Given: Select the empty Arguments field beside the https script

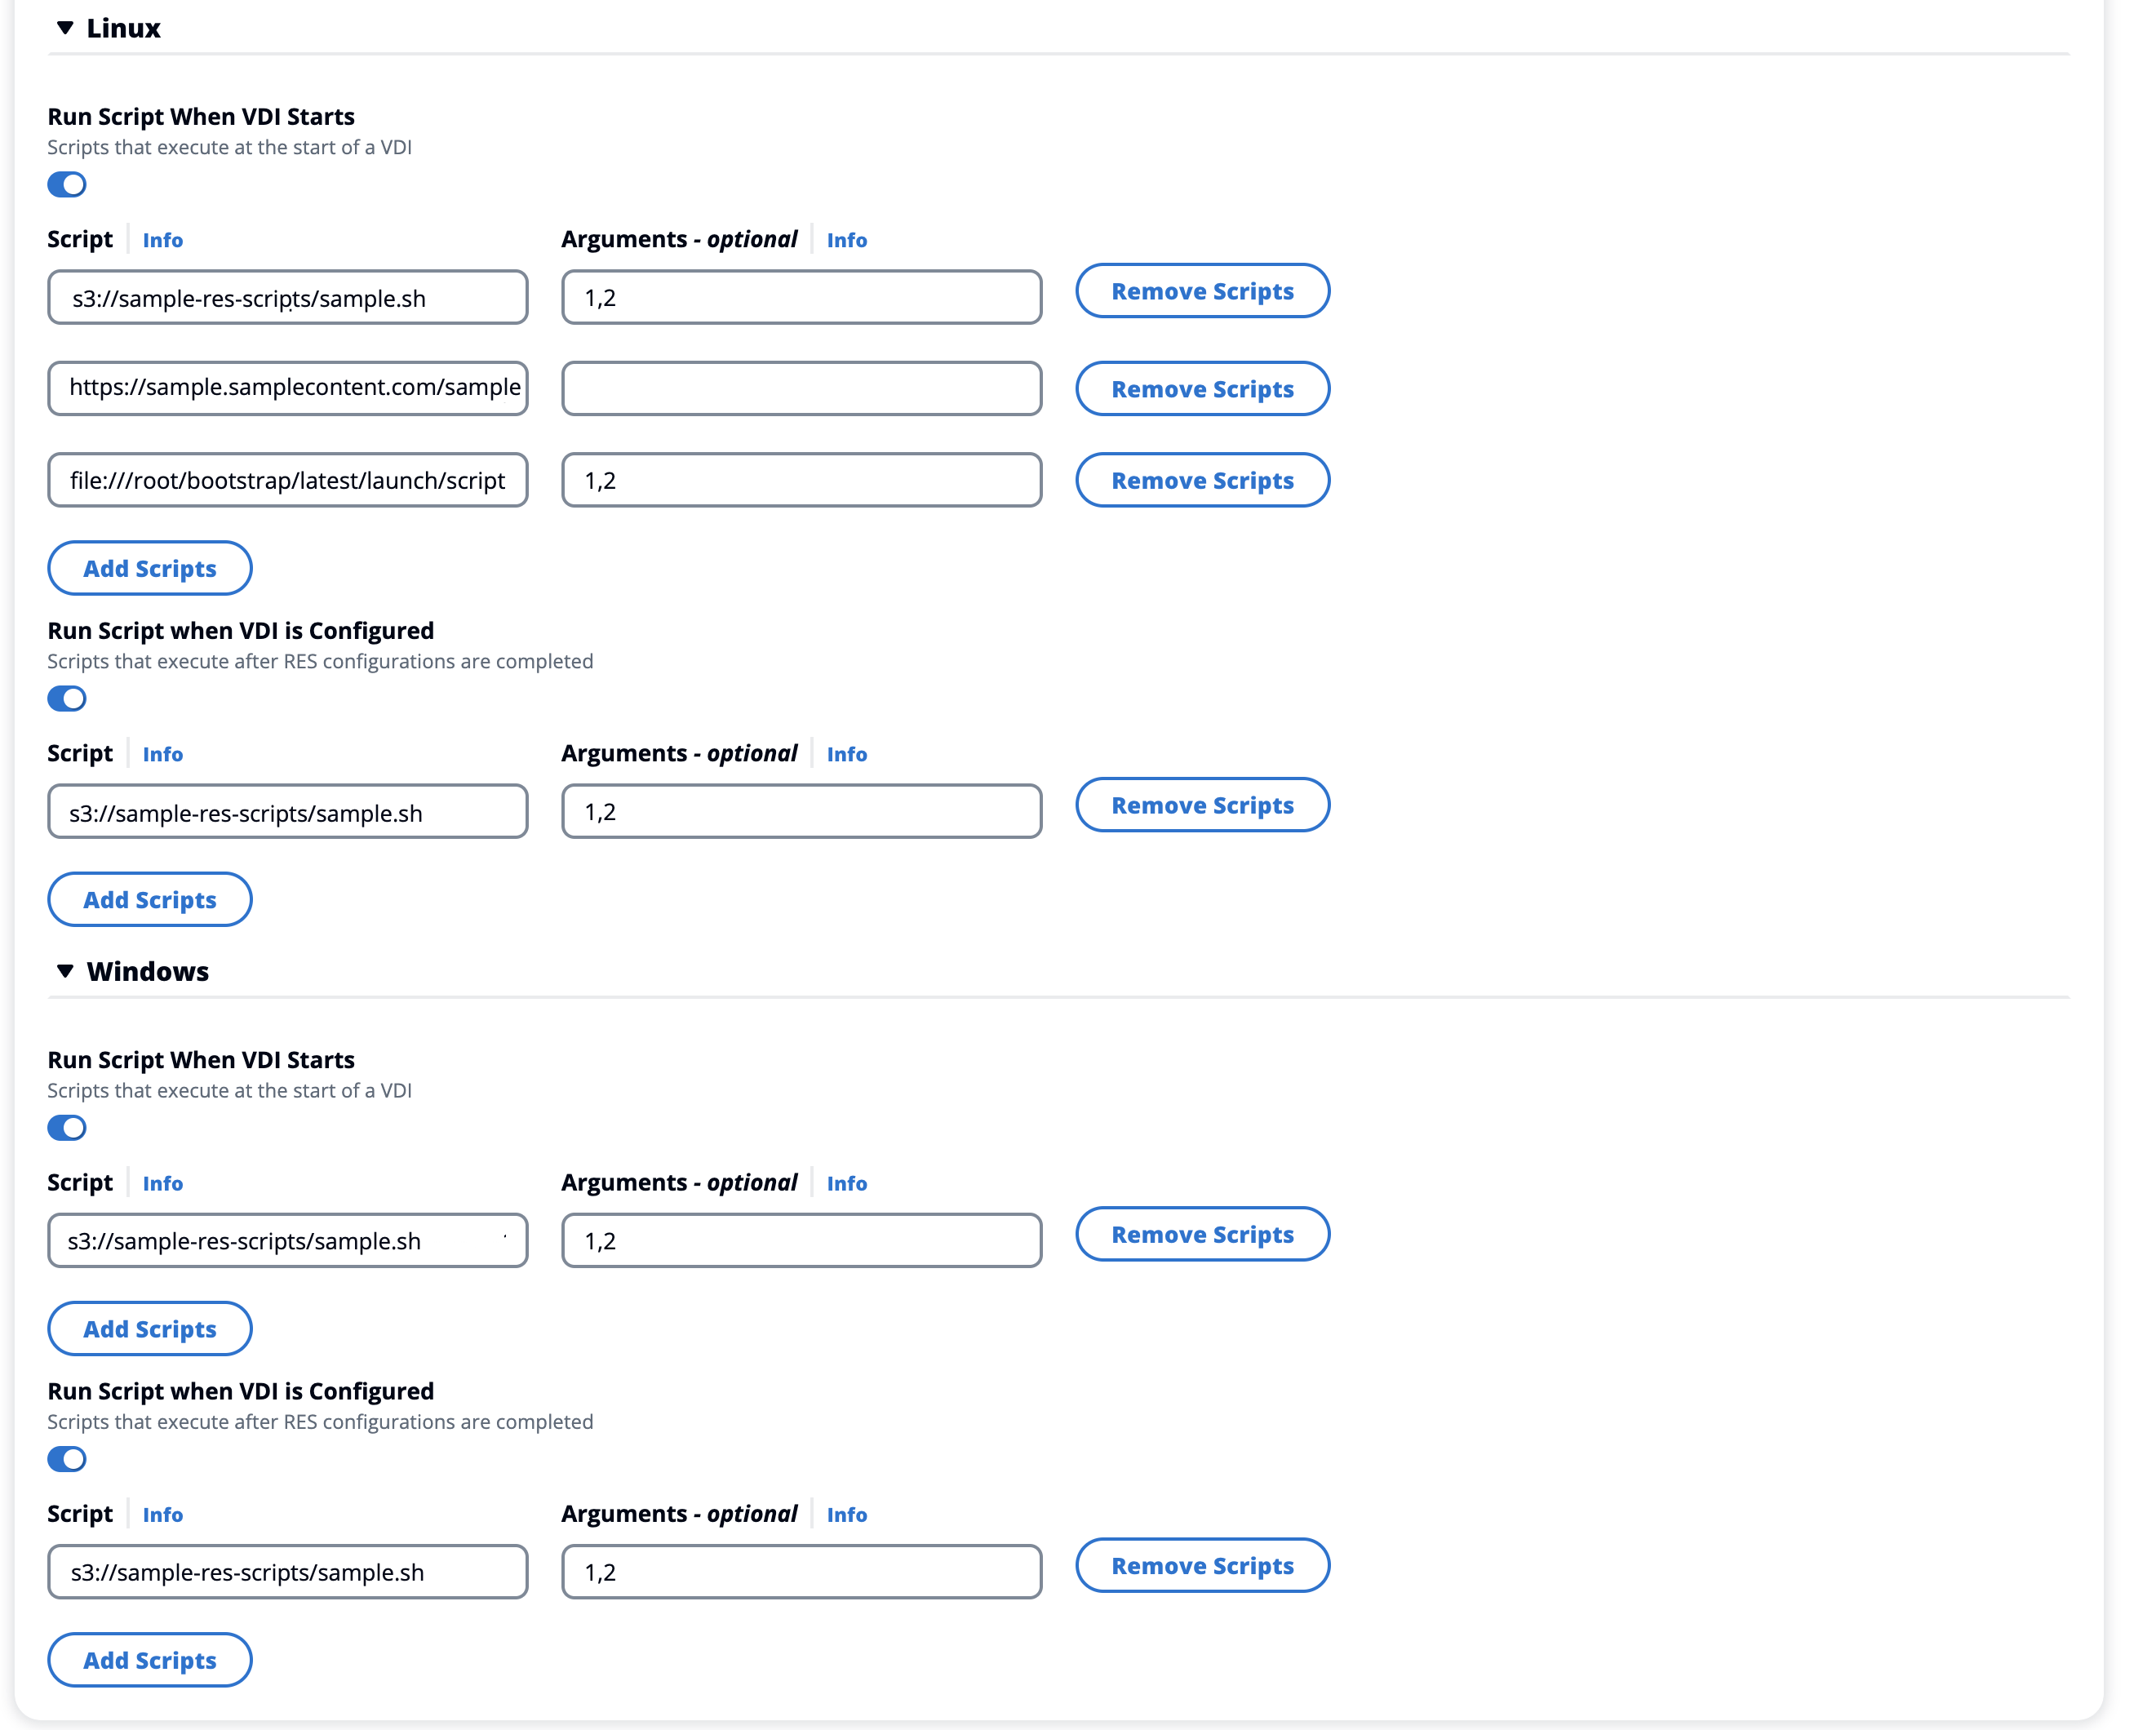Looking at the screenshot, I should pyautogui.click(x=800, y=388).
